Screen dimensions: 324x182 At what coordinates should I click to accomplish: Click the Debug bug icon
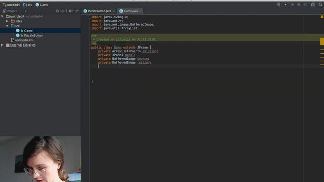(299, 5)
